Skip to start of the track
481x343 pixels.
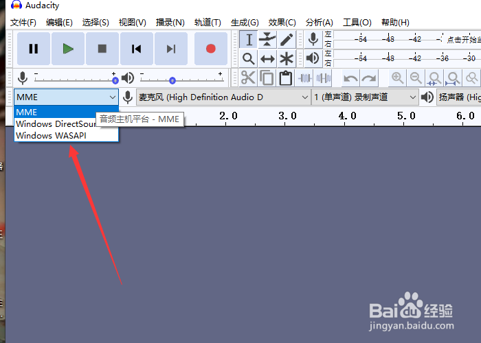pyautogui.click(x=137, y=49)
